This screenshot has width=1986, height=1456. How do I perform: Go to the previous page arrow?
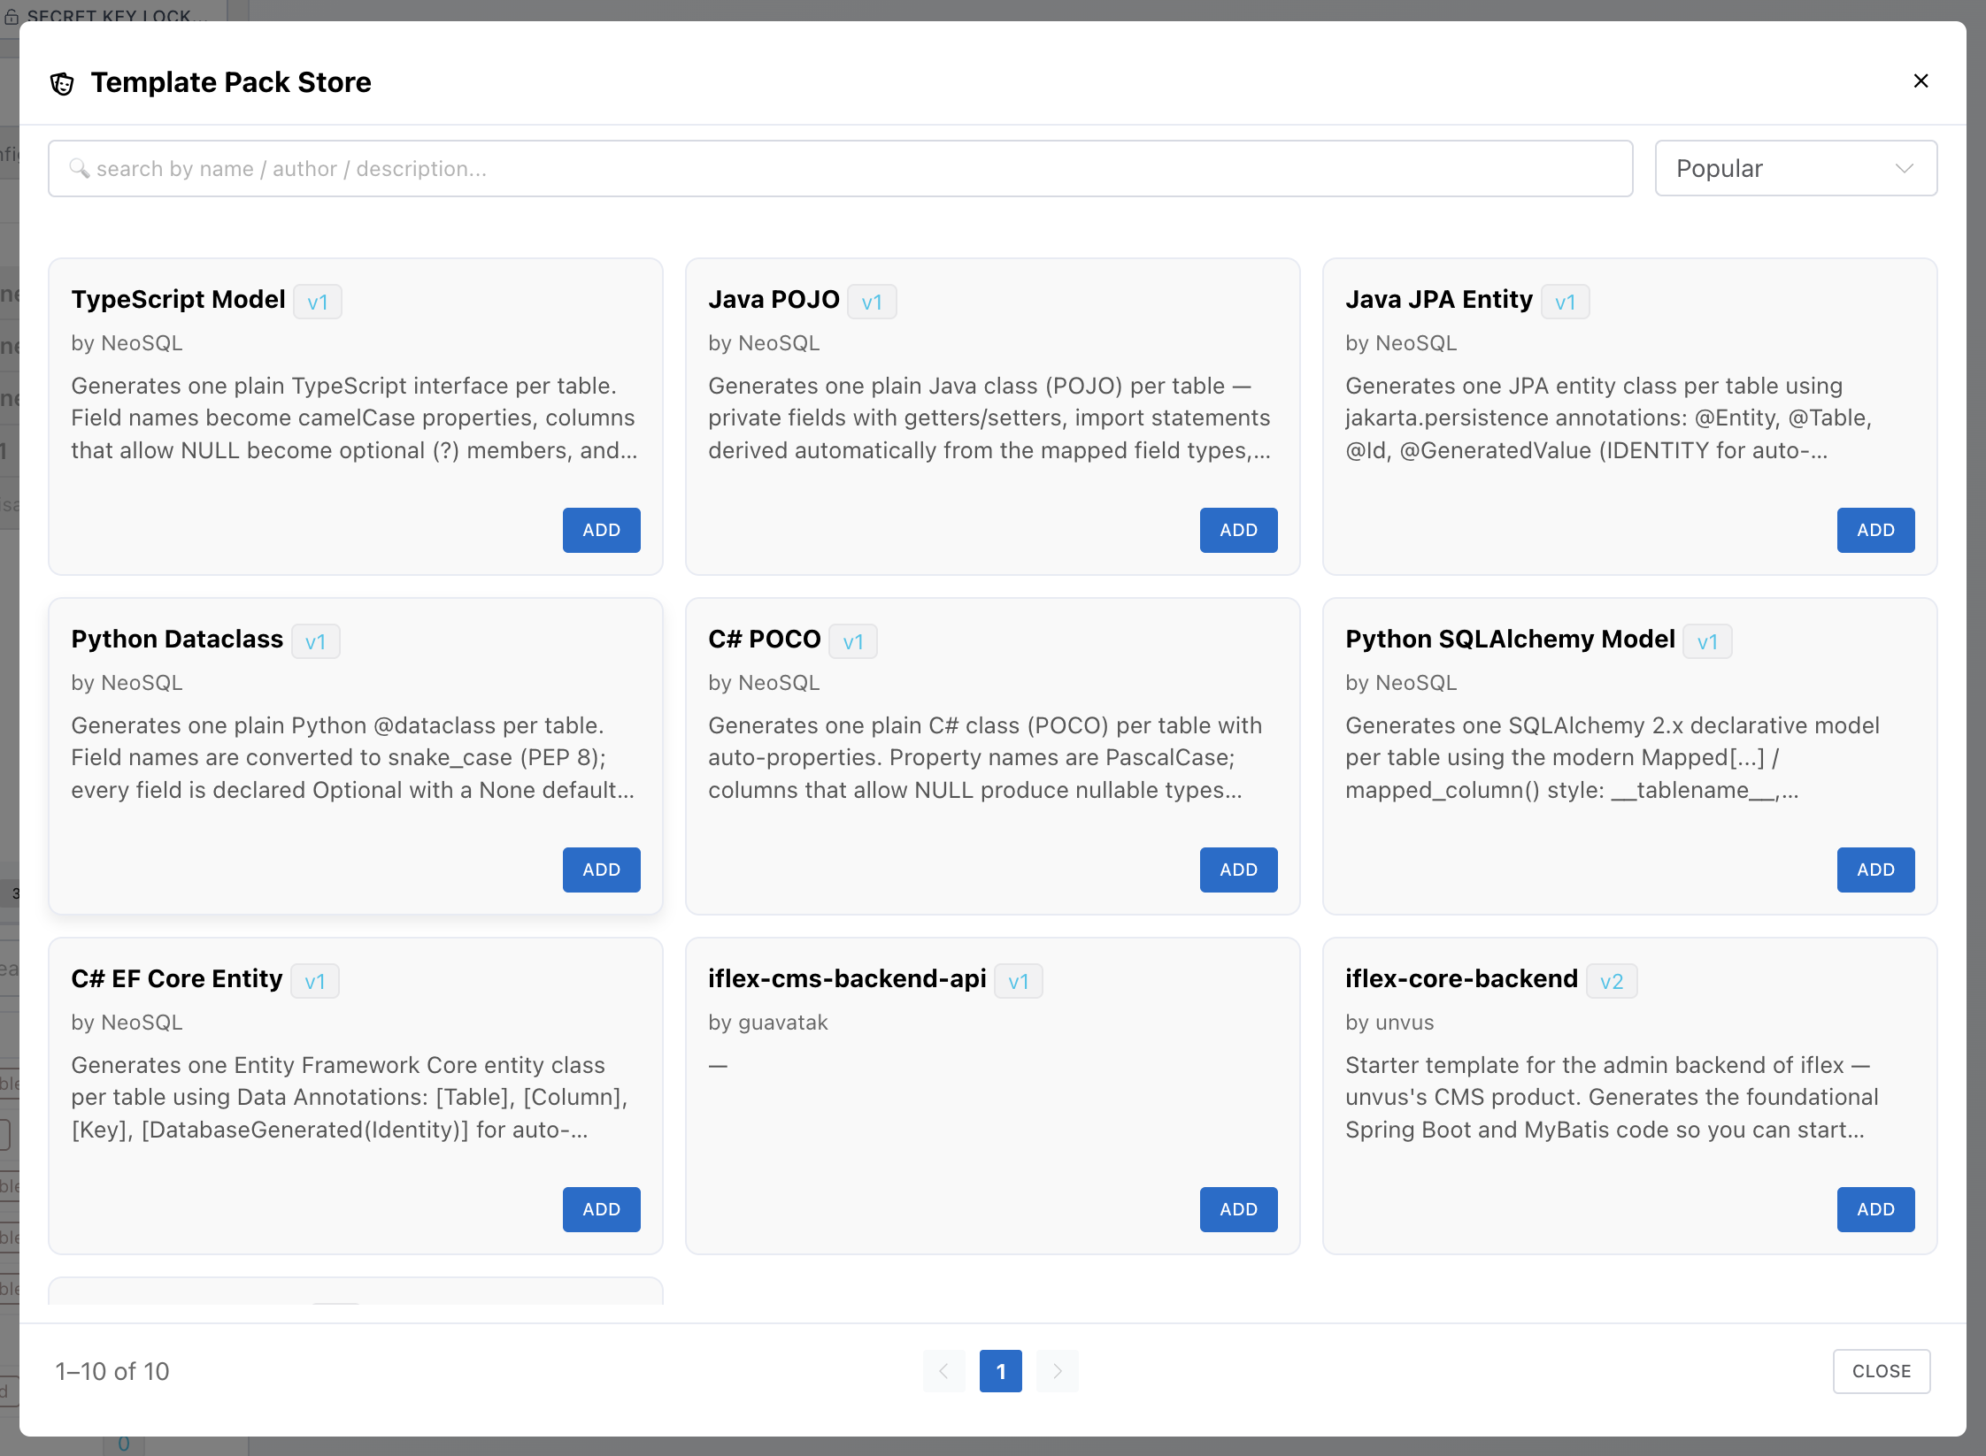pyautogui.click(x=943, y=1371)
